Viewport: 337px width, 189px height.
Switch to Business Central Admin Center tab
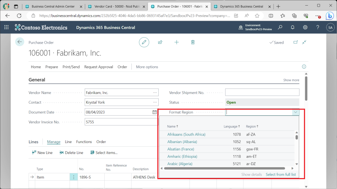click(54, 7)
